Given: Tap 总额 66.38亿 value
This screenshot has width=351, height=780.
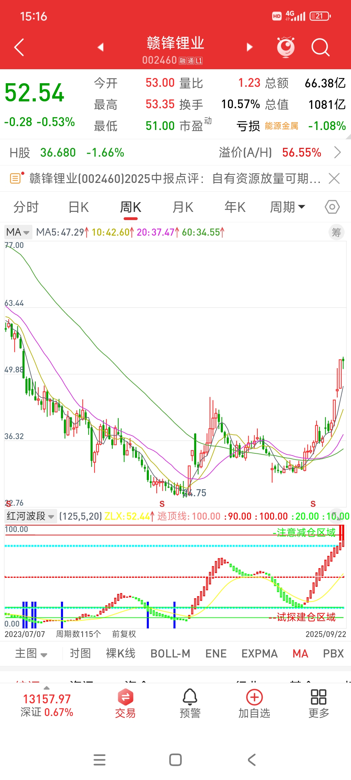Looking at the screenshot, I should (x=325, y=83).
